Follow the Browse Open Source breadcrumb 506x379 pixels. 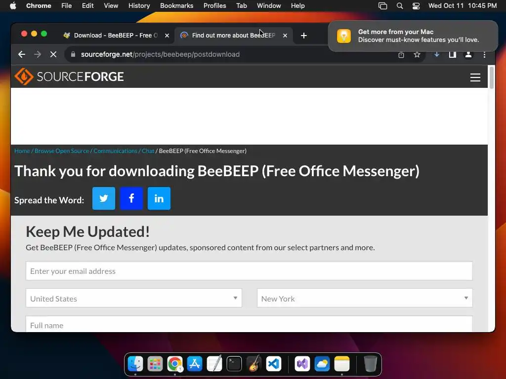[62, 151]
